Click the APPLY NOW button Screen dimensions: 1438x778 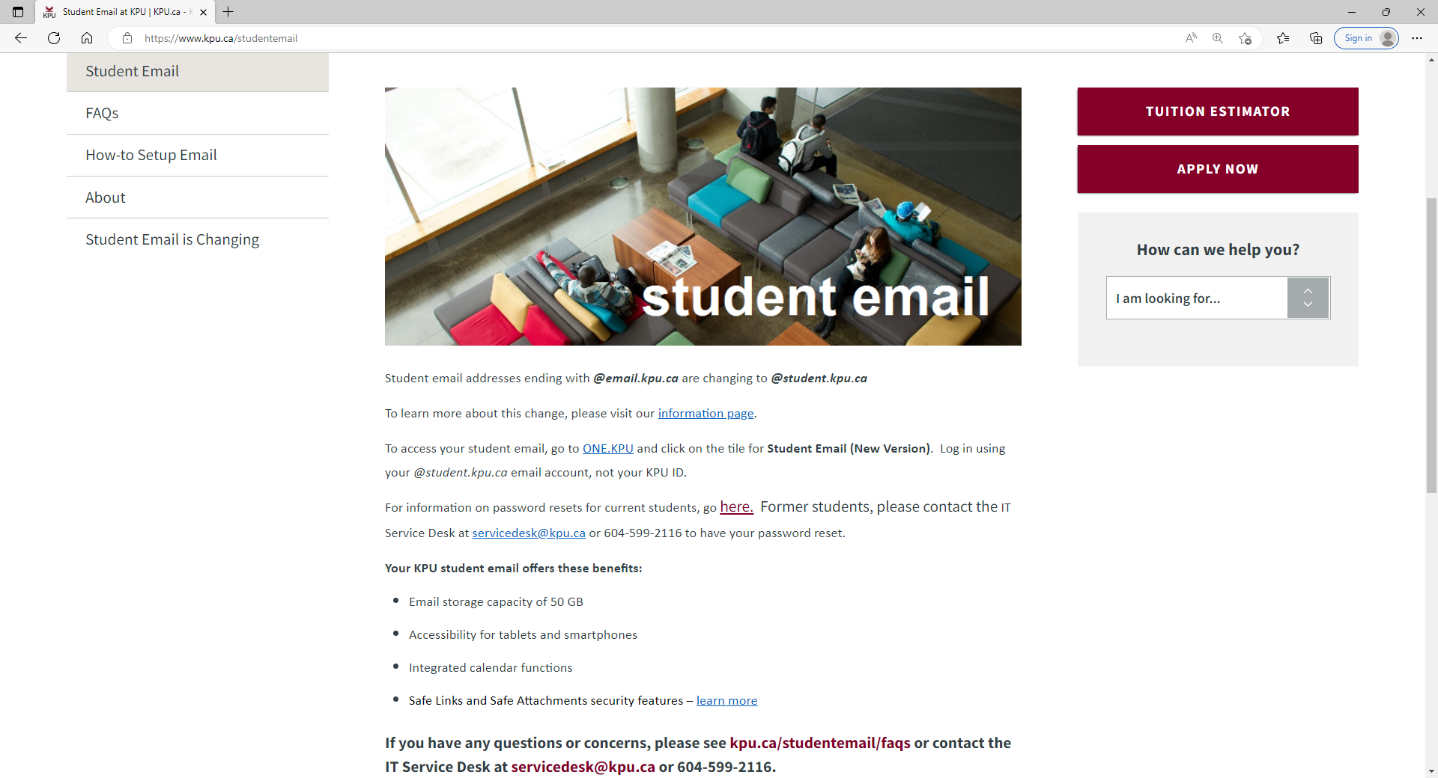tap(1217, 169)
